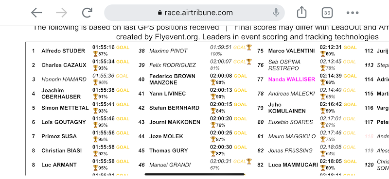Click Juho KOMULAINEN's time 02:16:42
This screenshot has height=179, width=389.
coord(331,104)
